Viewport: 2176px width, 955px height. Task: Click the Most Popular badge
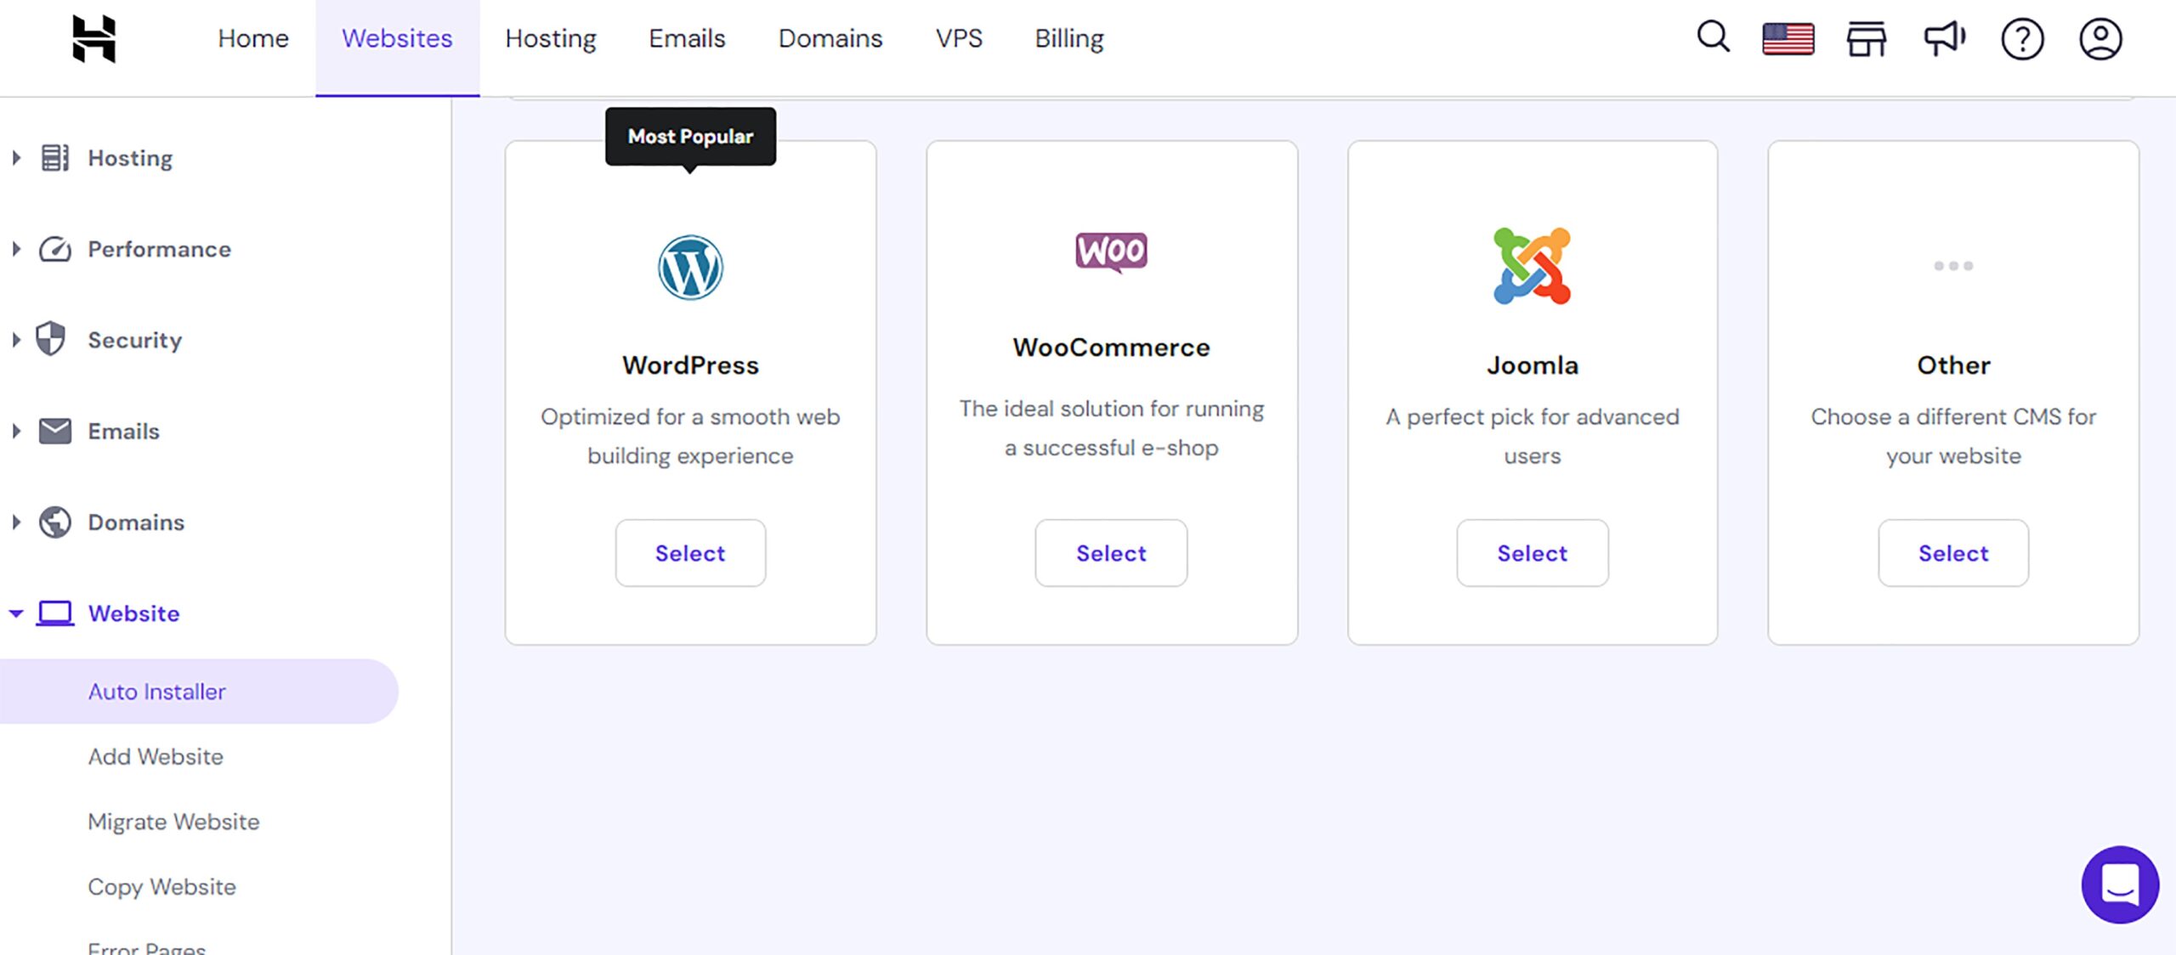point(690,137)
